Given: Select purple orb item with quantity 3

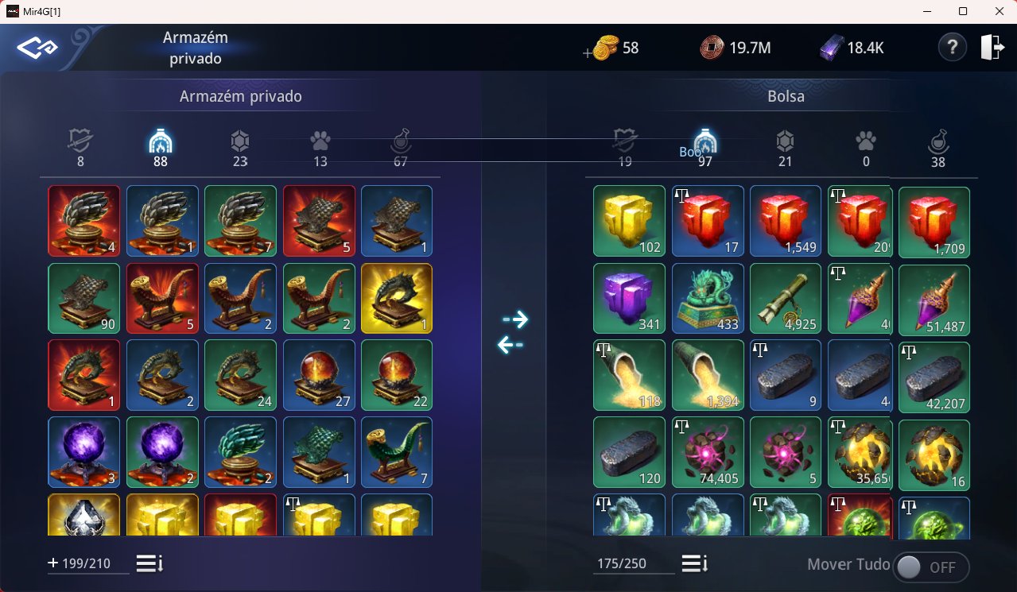Looking at the screenshot, I should pos(83,453).
